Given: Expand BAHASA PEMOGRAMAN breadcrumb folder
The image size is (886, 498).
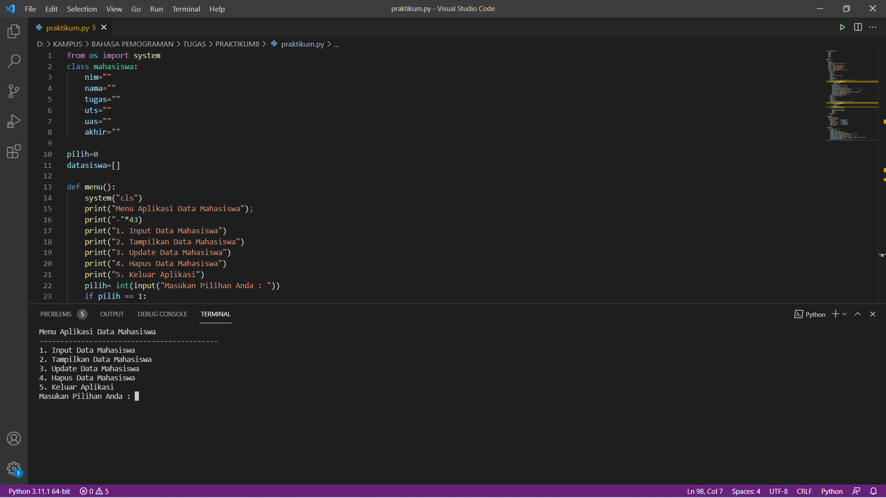Looking at the screenshot, I should [132, 44].
